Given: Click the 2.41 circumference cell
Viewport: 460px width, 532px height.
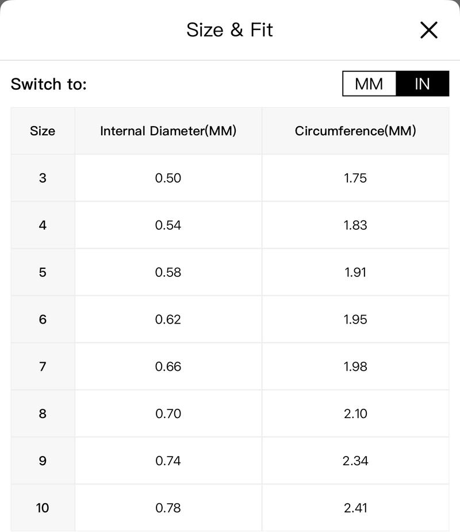Looking at the screenshot, I should coord(355,508).
